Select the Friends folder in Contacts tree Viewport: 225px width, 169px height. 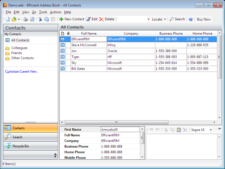16,53
